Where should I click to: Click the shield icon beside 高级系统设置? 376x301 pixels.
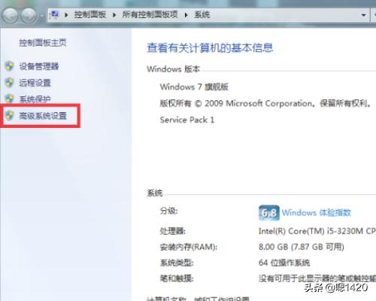click(10, 115)
